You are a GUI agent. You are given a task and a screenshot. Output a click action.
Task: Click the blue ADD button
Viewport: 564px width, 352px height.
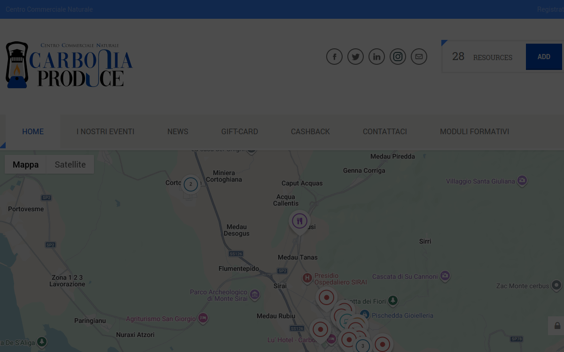tap(544, 57)
